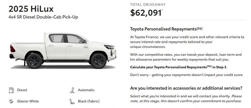Click the Automatic label text

86,90
